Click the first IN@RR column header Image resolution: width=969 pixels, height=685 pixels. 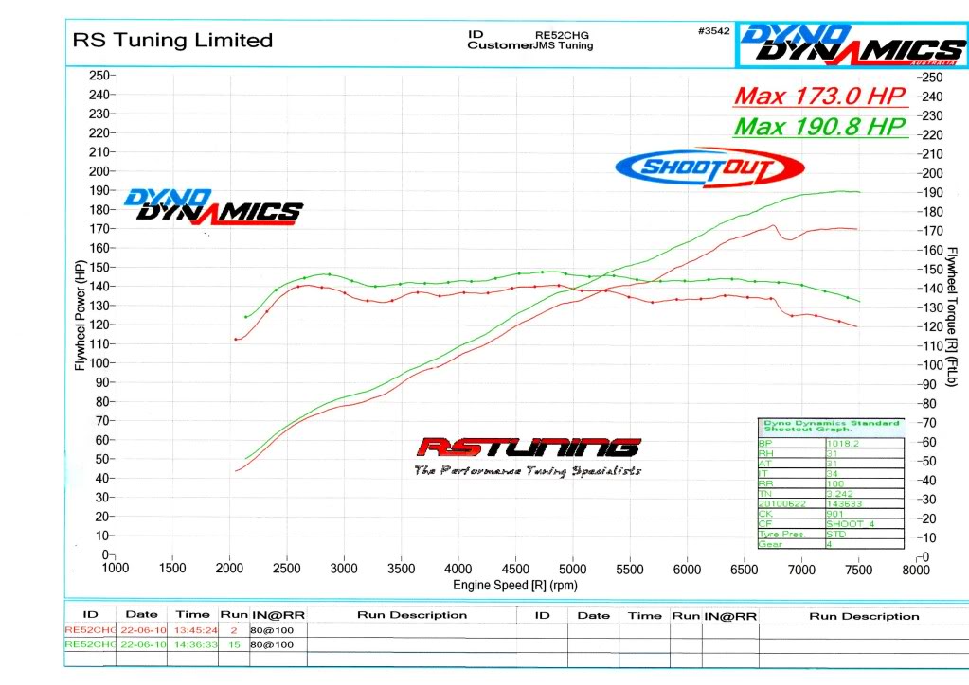coord(277,615)
